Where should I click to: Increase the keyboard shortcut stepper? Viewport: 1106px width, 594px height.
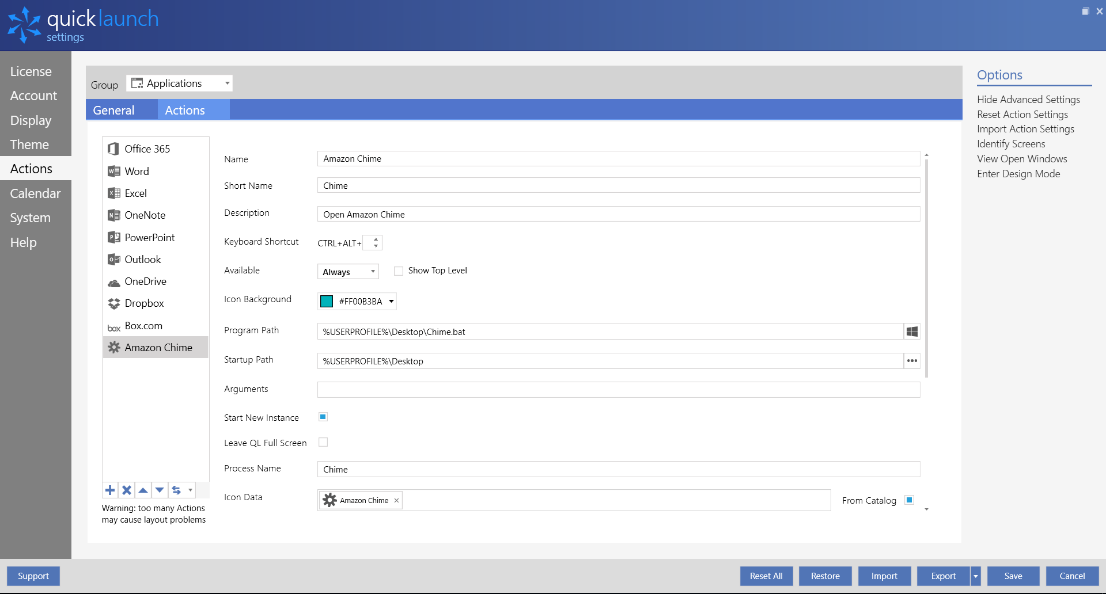pyautogui.click(x=376, y=239)
